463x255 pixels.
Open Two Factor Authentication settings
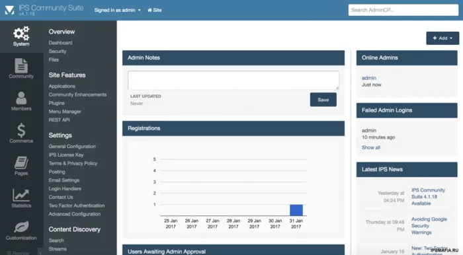tap(77, 205)
